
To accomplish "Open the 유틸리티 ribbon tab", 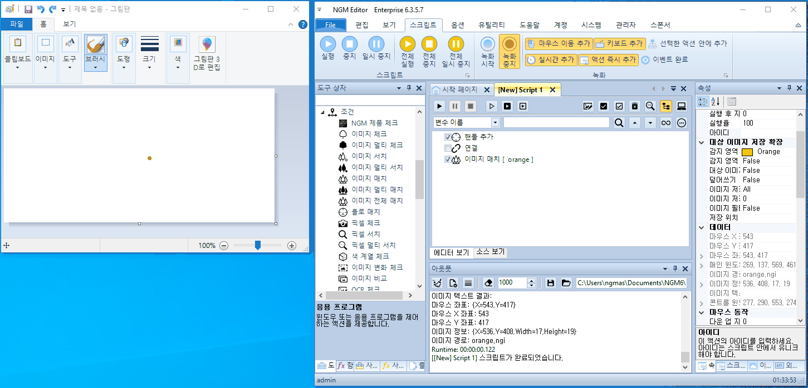I will point(492,25).
